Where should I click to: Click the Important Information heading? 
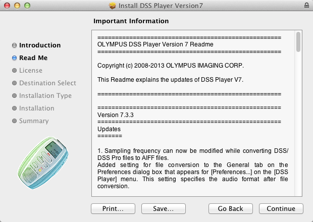(131, 21)
